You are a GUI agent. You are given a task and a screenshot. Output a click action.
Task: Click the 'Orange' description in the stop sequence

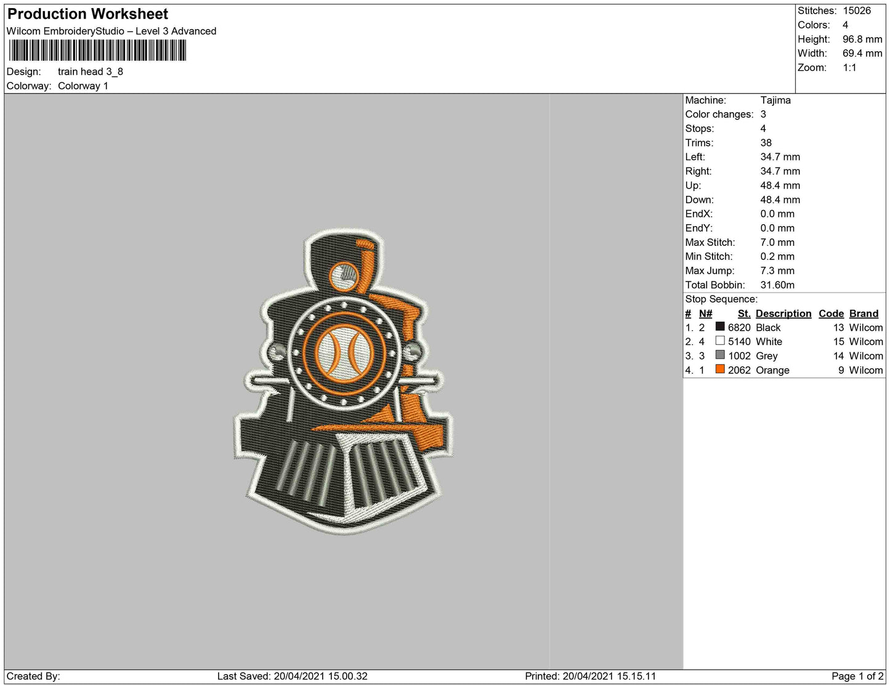pos(772,370)
